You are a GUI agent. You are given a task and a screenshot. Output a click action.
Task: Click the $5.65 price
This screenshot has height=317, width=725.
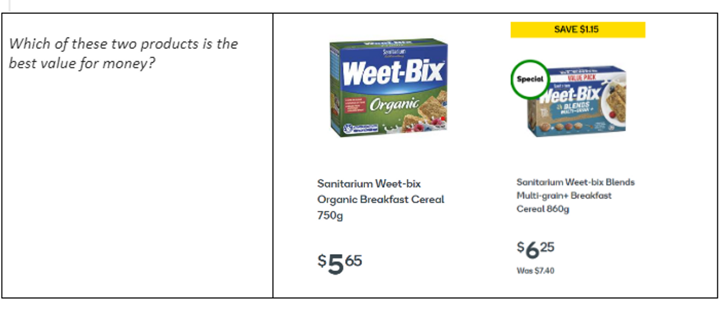[x=340, y=263]
